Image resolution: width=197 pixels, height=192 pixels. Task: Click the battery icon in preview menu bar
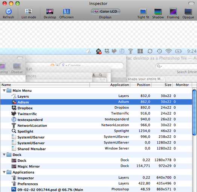(x=179, y=51)
